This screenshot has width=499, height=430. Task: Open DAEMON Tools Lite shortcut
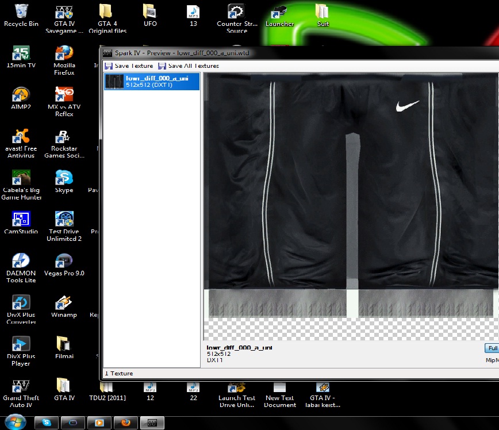21,268
